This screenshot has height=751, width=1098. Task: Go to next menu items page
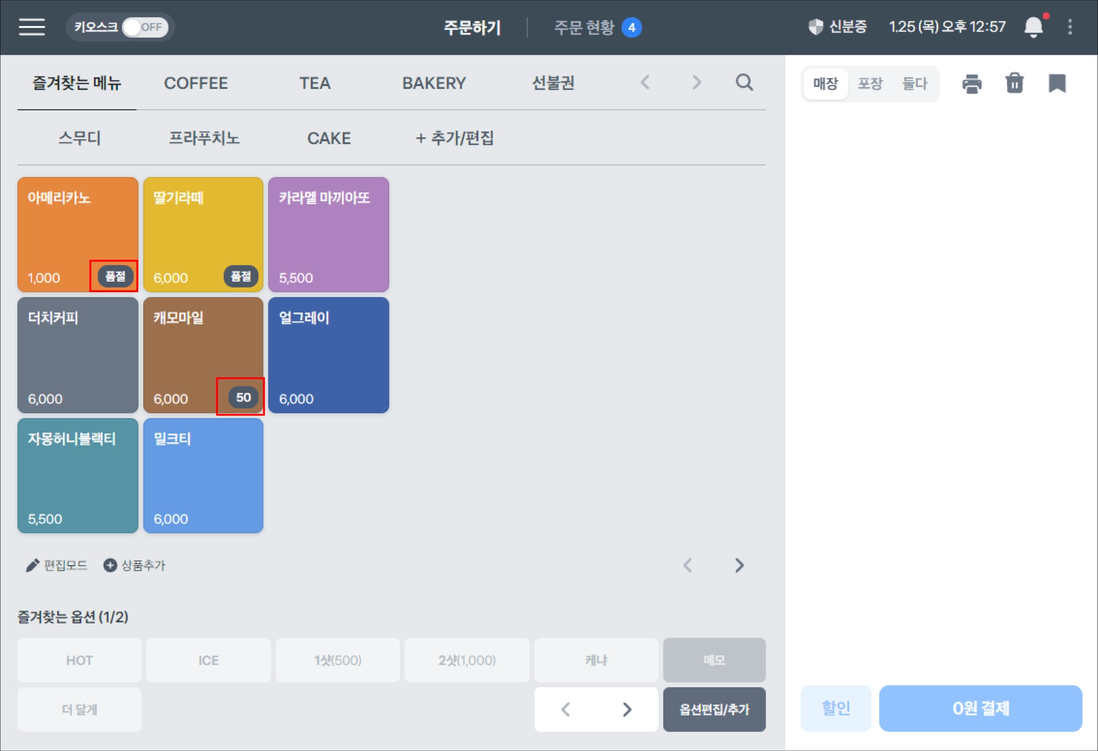click(739, 565)
